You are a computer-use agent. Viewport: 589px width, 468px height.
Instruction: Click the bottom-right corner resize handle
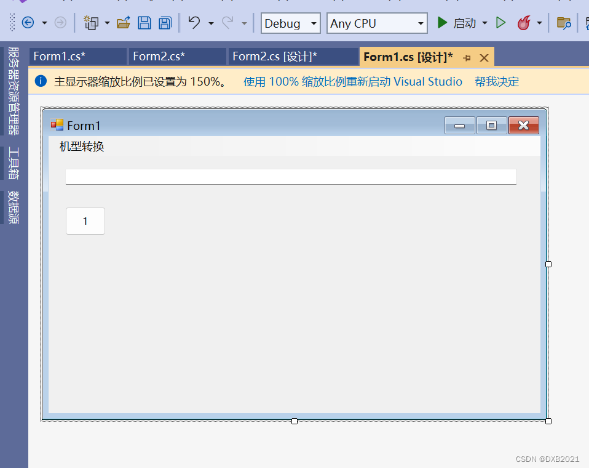click(548, 421)
